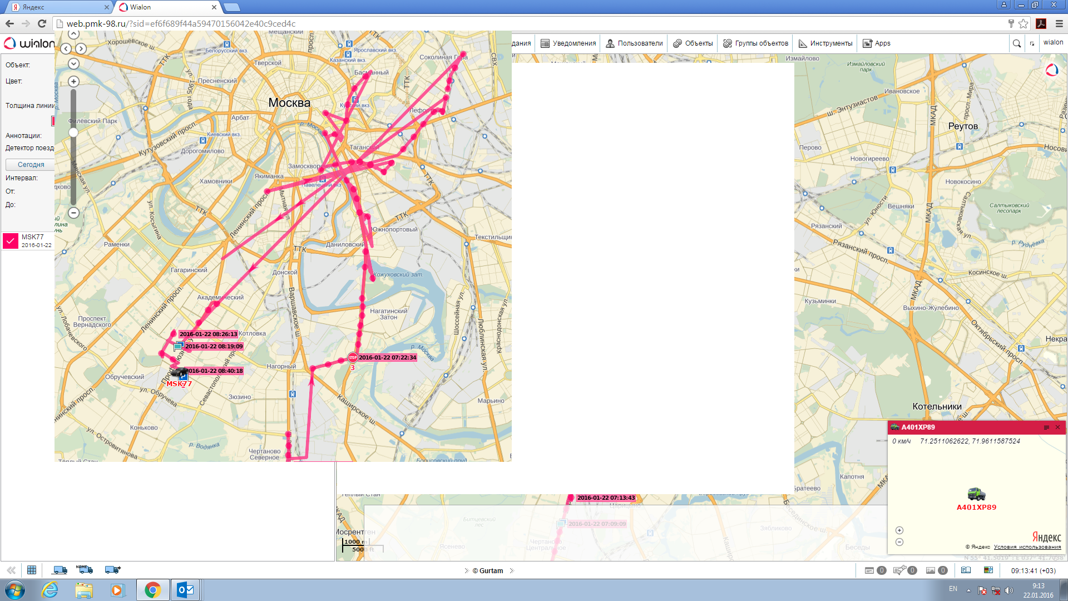Viewport: 1068px width, 601px height.
Task: Open Outlook from the Windows taskbar
Action: pos(185,590)
